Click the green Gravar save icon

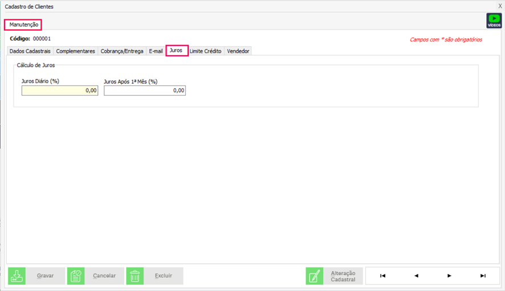click(x=17, y=276)
